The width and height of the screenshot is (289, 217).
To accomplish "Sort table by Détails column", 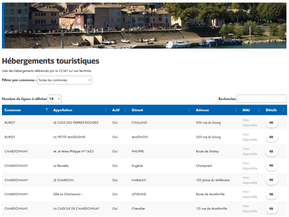I will pos(275,110).
